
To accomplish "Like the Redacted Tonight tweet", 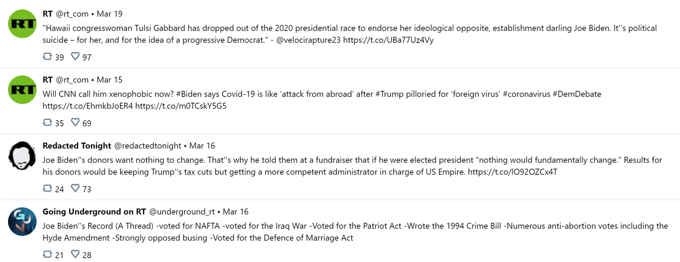I will point(75,189).
